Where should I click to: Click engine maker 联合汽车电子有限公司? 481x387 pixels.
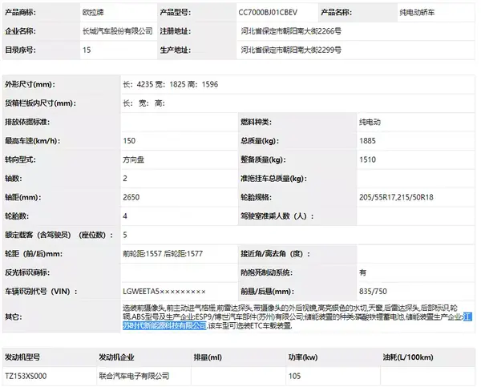tap(134, 376)
